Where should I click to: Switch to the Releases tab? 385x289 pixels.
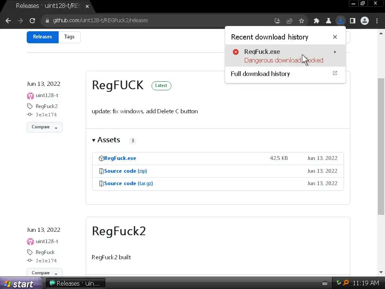pos(42,37)
